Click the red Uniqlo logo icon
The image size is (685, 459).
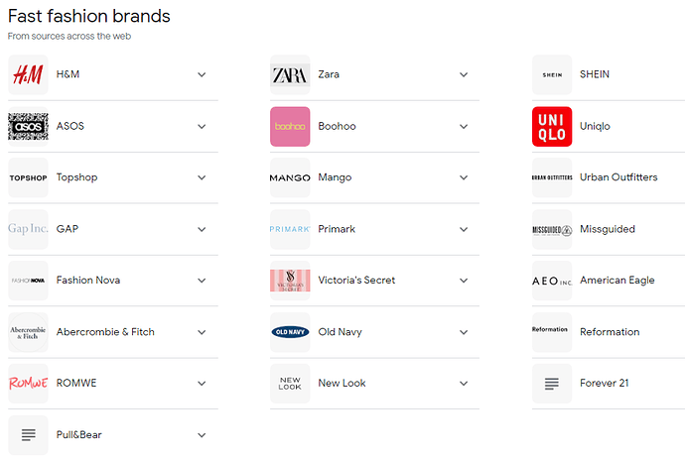click(552, 126)
